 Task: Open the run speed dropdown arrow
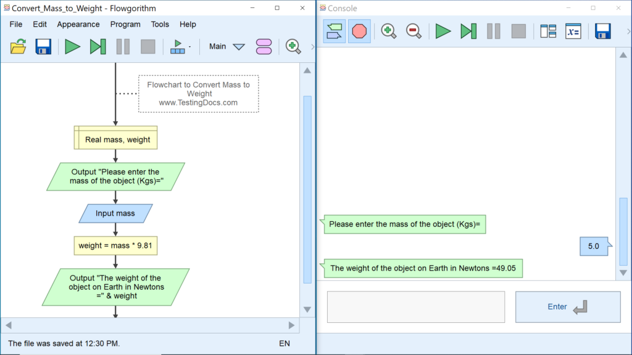tap(189, 47)
